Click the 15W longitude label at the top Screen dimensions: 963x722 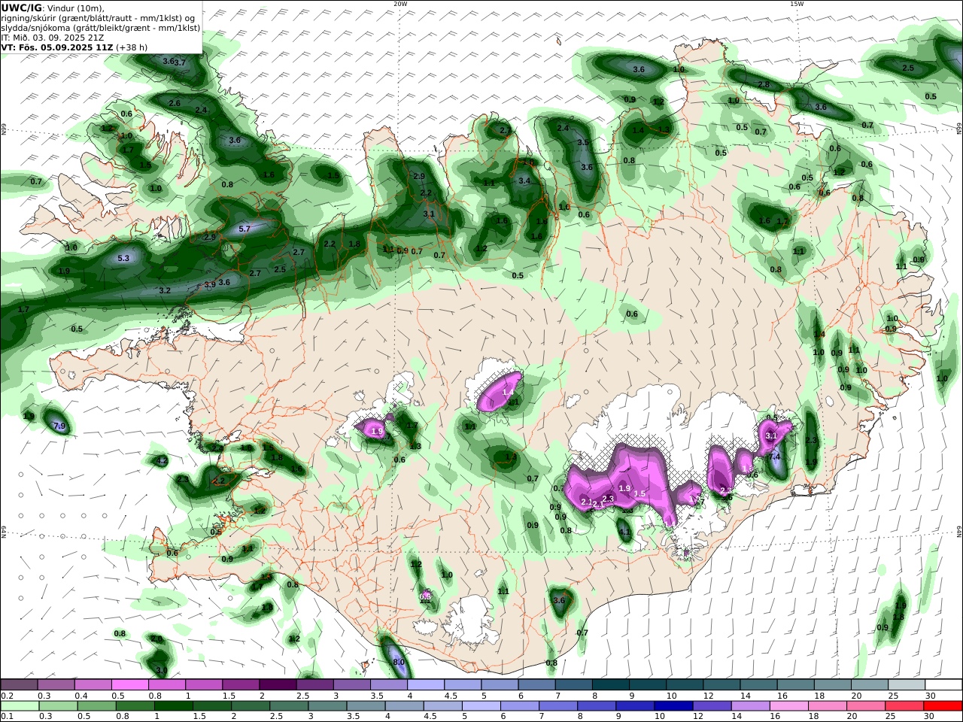[x=797, y=4]
